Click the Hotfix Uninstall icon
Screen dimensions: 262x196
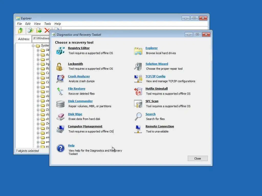138,91
